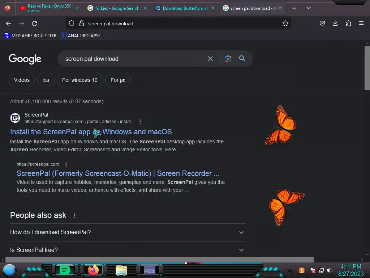Screen dimensions: 370x278
Task: Open the network tray icon
Action: tap(321, 270)
